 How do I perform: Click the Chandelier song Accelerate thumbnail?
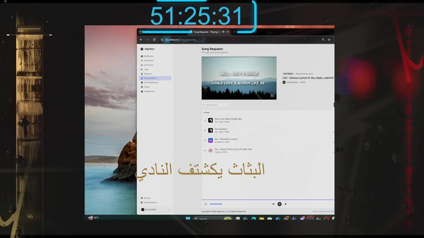[210, 140]
